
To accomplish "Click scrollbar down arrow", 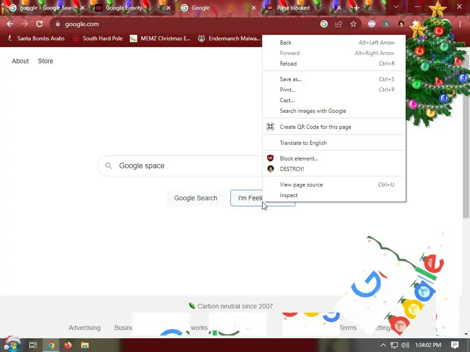I will click(466, 334).
